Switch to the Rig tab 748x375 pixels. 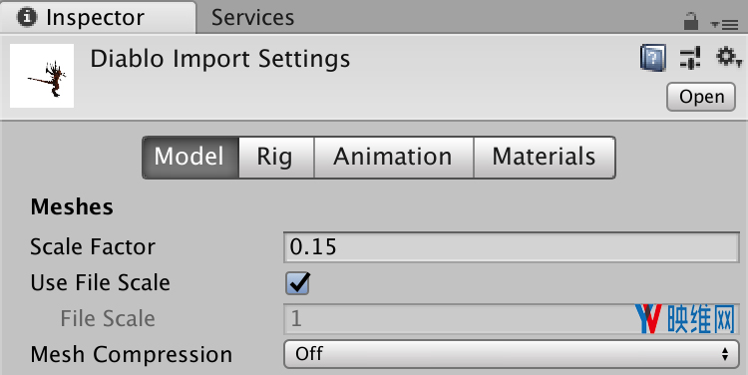[276, 158]
